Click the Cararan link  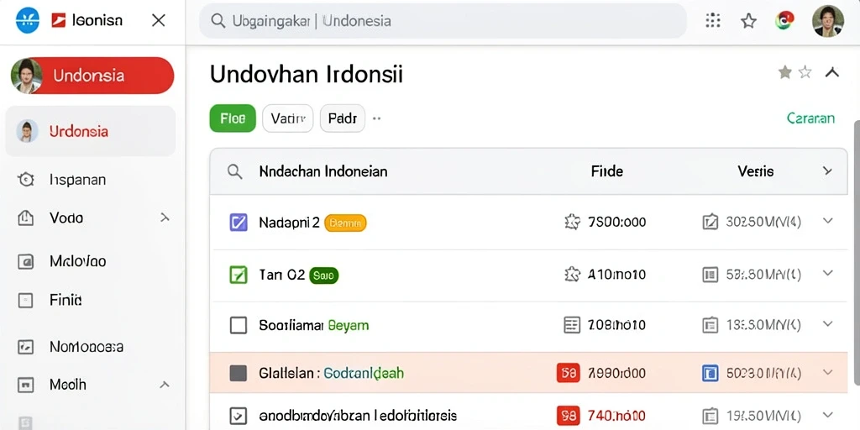click(810, 118)
